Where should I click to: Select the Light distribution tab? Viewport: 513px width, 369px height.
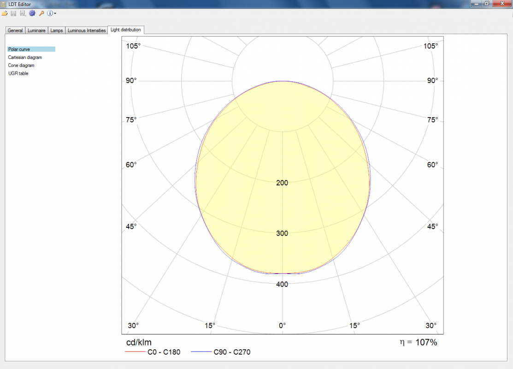(126, 30)
